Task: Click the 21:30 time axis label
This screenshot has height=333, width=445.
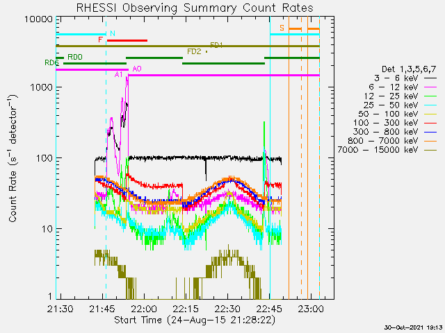Action: pos(60,309)
